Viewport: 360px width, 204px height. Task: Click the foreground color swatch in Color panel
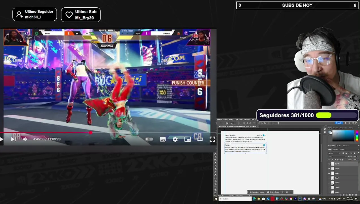tap(329, 132)
